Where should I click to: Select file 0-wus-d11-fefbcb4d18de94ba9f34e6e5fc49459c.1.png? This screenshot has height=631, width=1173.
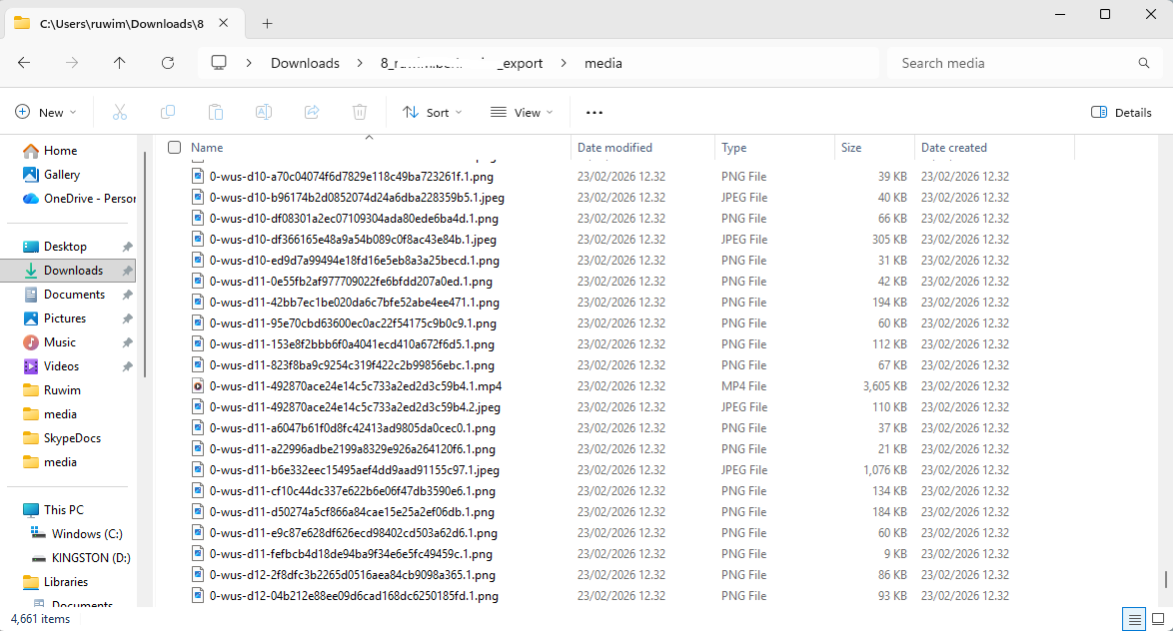click(x=351, y=553)
